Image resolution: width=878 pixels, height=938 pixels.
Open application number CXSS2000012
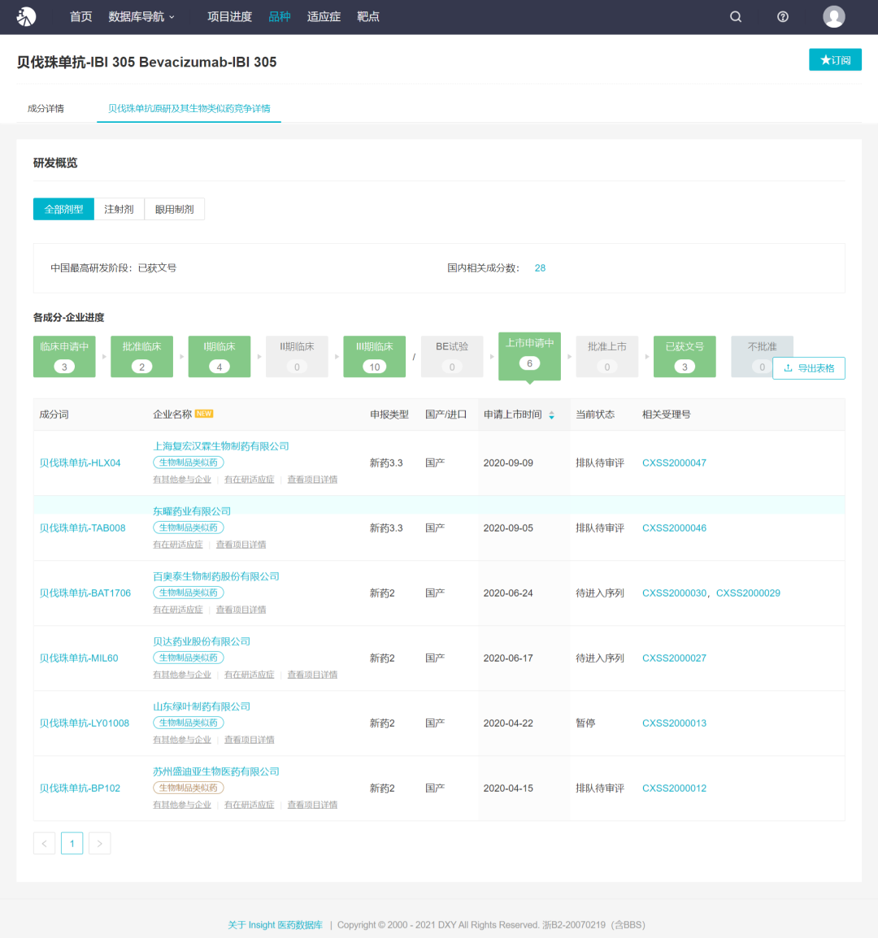click(674, 789)
